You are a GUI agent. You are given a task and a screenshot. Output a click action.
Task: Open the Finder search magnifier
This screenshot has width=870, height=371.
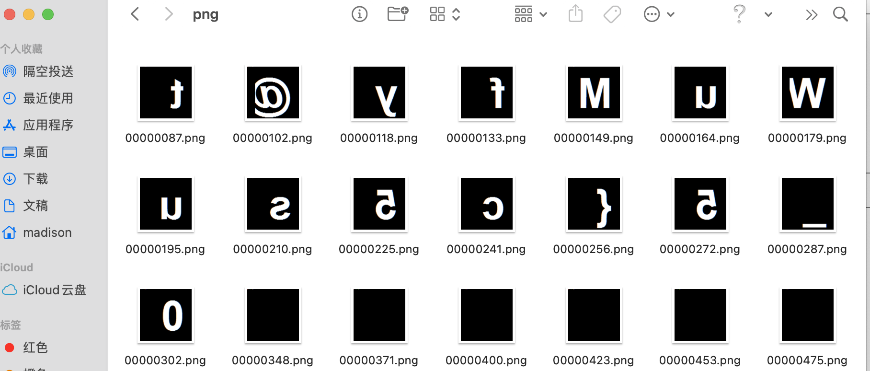840,14
